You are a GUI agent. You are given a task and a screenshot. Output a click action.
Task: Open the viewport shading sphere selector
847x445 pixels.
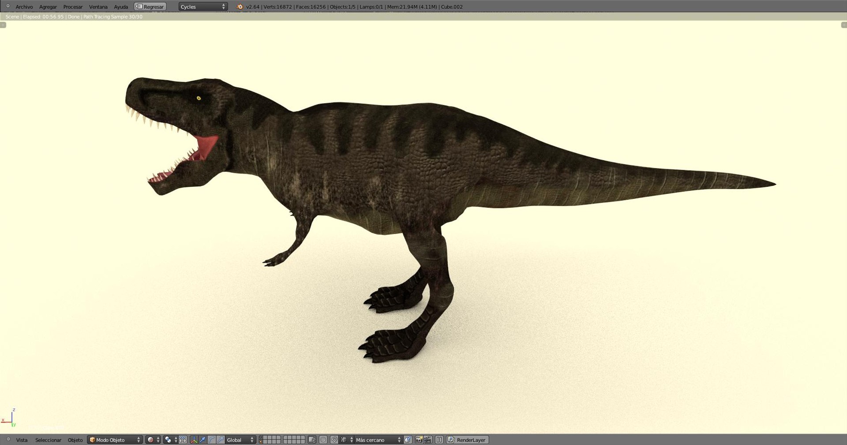(x=153, y=440)
